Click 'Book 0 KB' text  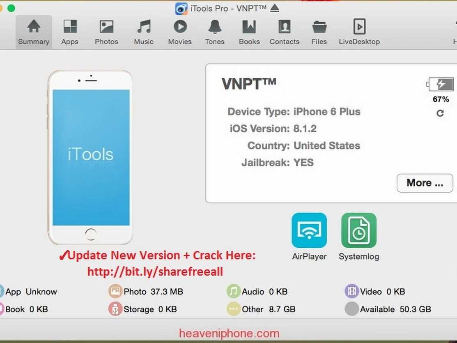pos(27,309)
